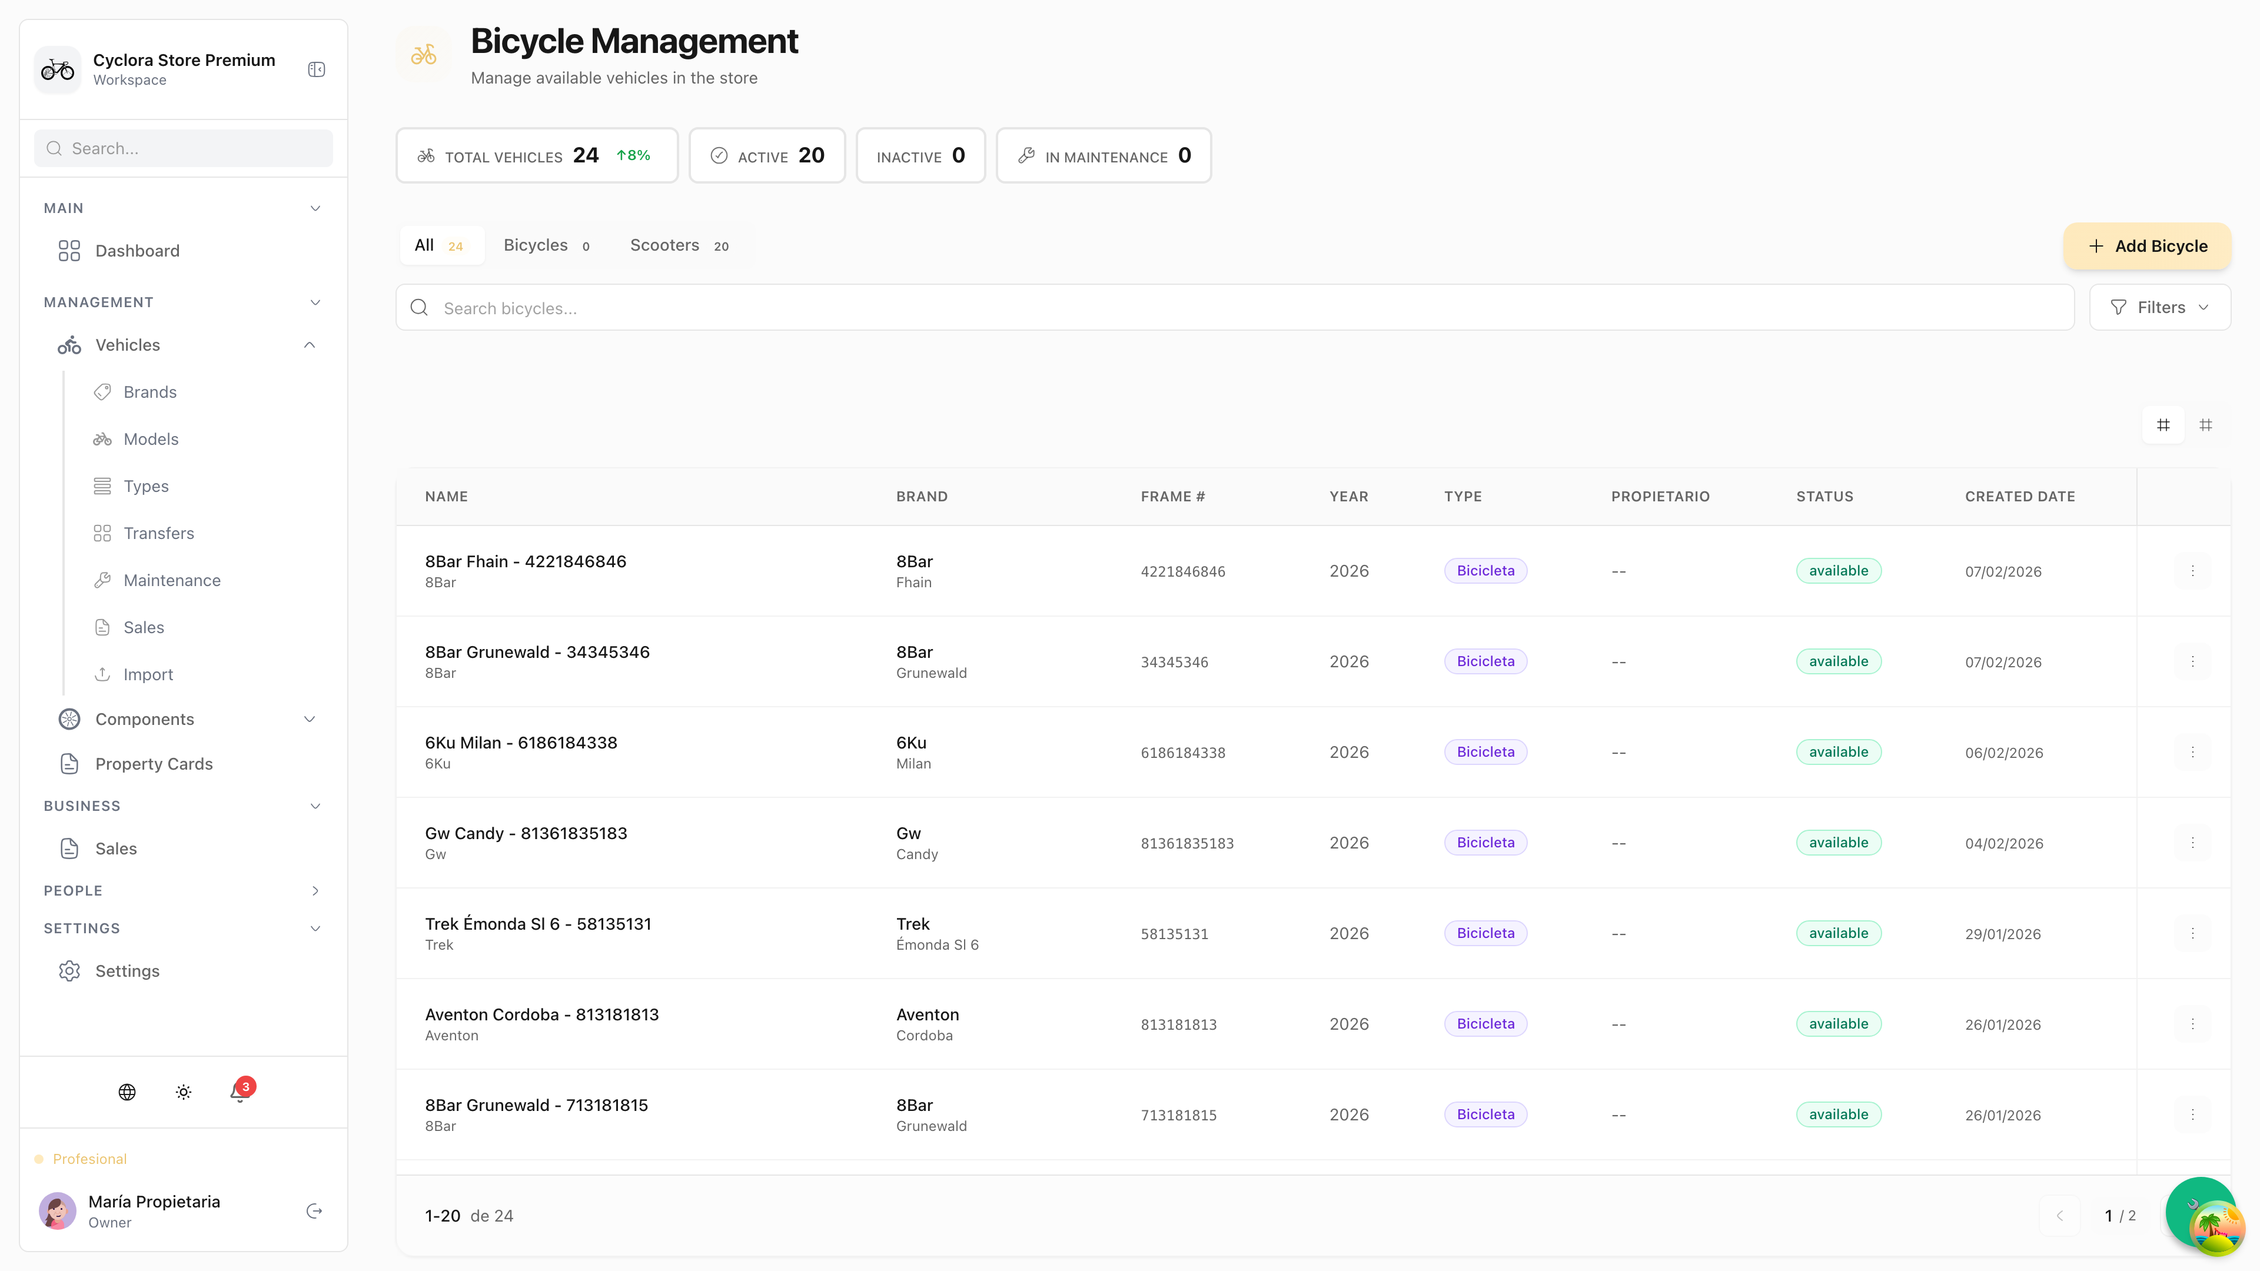Image resolution: width=2260 pixels, height=1271 pixels.
Task: Collapse the Vehicles submenu
Action: [x=310, y=345]
